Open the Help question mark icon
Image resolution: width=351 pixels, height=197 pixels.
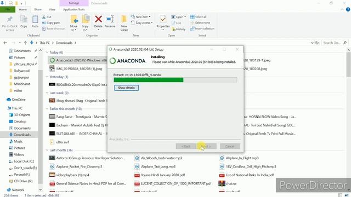pos(348,9)
